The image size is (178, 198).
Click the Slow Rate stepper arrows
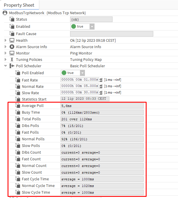[101, 92]
